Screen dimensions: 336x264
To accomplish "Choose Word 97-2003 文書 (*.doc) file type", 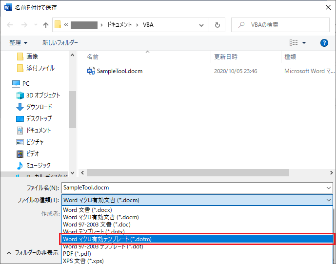I will (197, 225).
